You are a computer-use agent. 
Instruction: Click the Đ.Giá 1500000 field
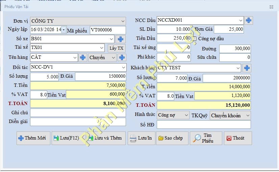pos(101,76)
